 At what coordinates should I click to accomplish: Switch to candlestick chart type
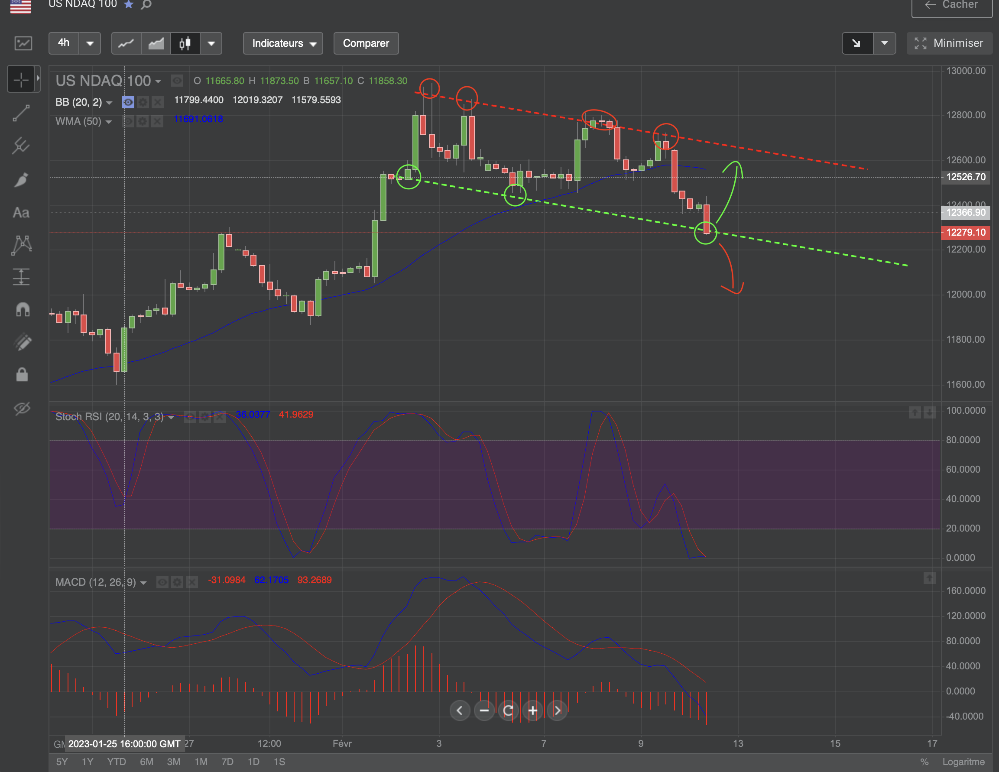(x=185, y=43)
